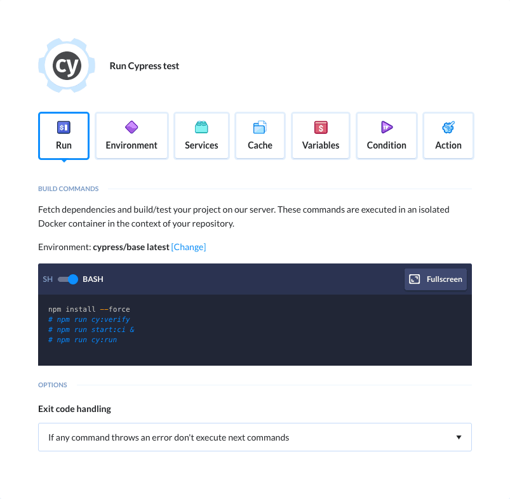
Task: Click the blue Cache folder icon
Action: (x=260, y=128)
